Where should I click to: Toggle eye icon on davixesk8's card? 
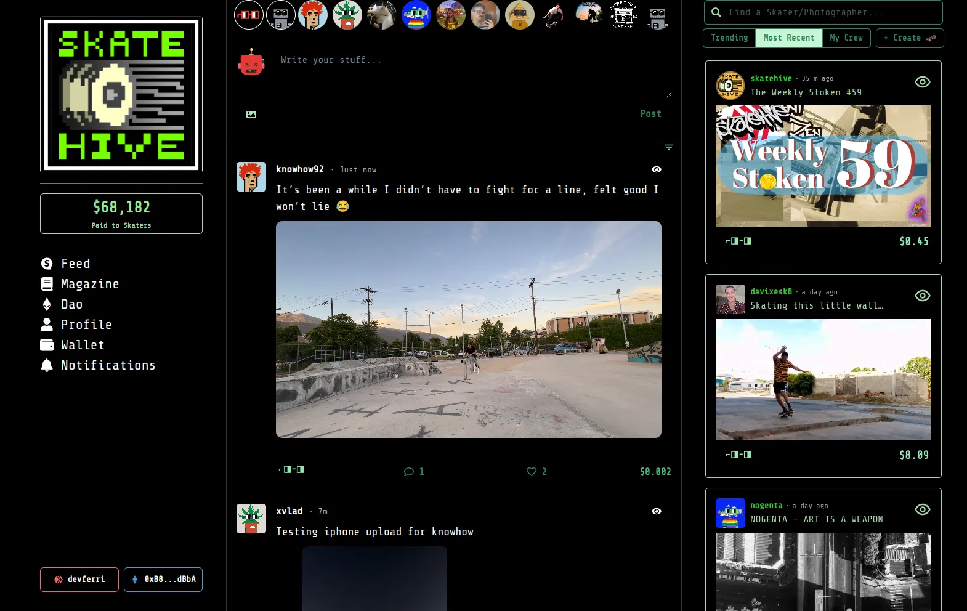click(x=922, y=296)
